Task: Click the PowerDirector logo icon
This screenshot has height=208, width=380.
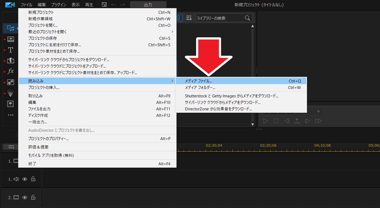Action: coord(10,5)
